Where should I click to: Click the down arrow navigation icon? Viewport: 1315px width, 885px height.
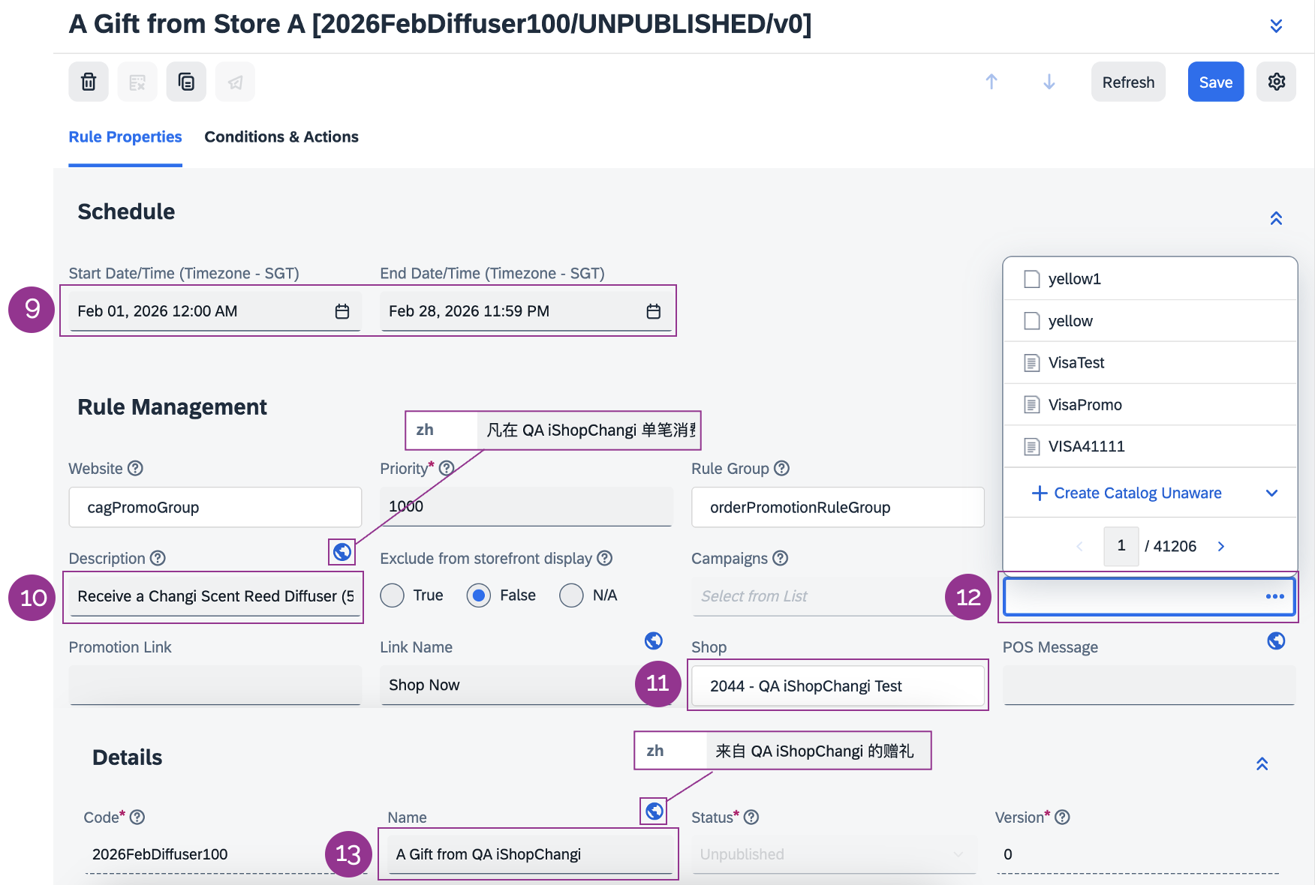pos(1049,82)
